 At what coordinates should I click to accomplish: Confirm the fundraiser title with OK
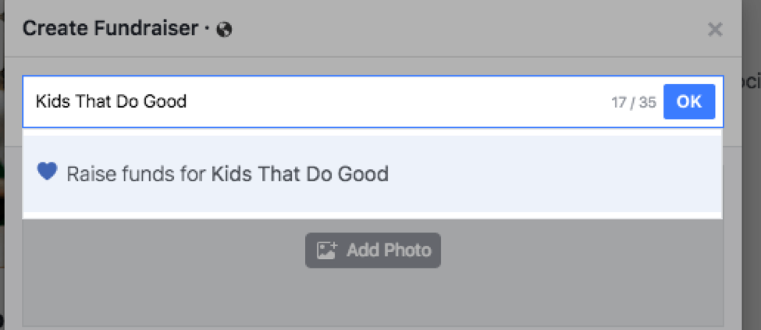688,101
